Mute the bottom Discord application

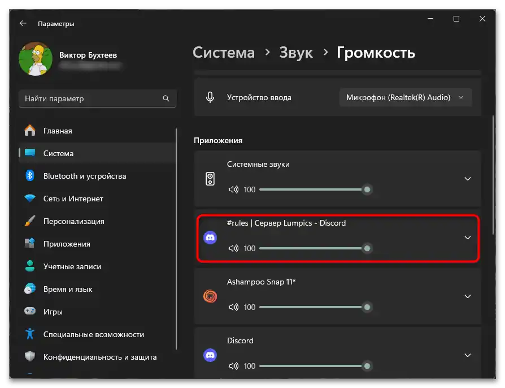234,366
